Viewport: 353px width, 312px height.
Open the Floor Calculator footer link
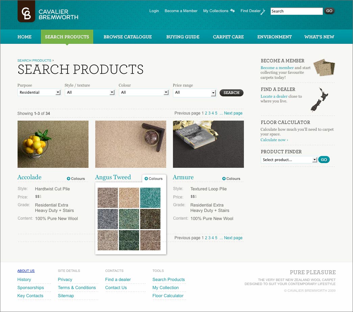pos(168,296)
